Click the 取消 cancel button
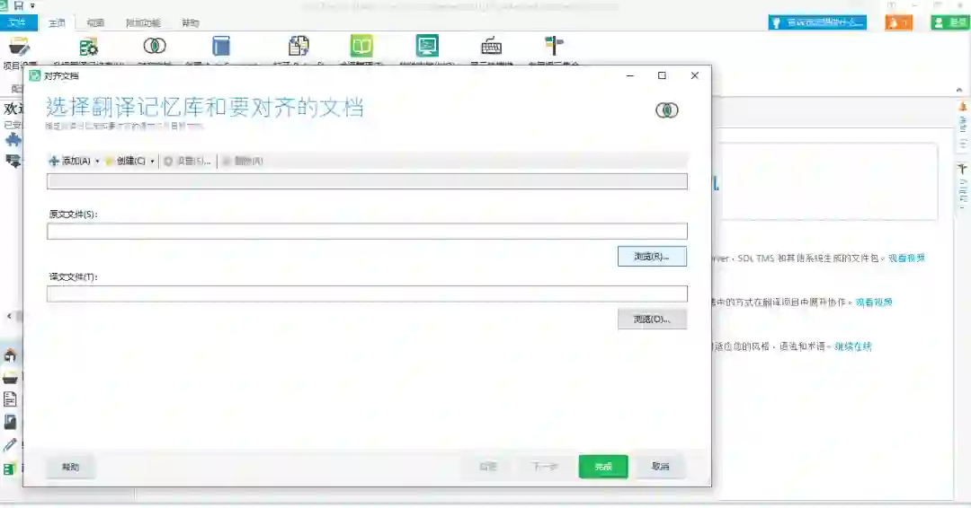971x508 pixels. click(x=661, y=467)
